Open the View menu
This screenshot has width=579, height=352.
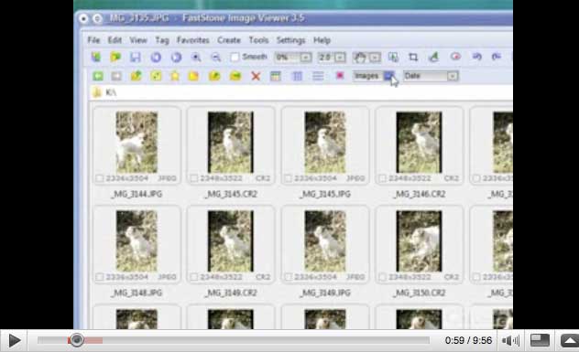[x=138, y=40]
